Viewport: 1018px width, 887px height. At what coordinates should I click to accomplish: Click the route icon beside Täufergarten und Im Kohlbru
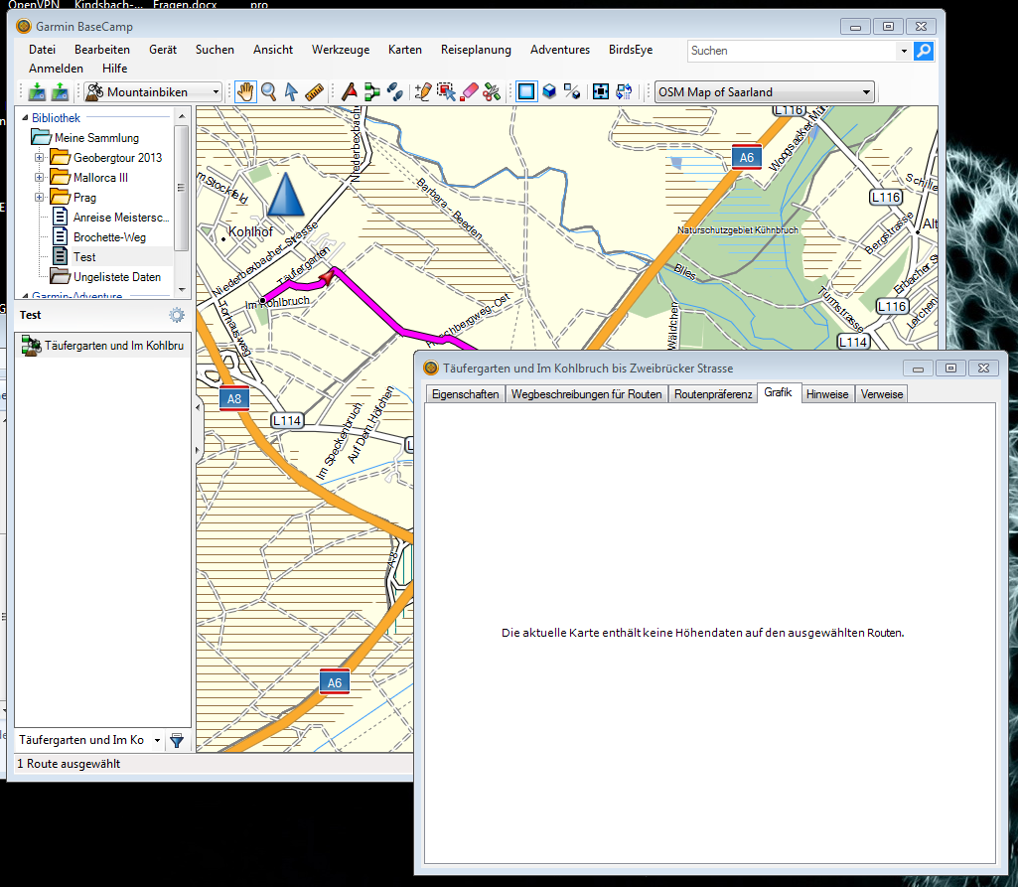pyautogui.click(x=31, y=346)
